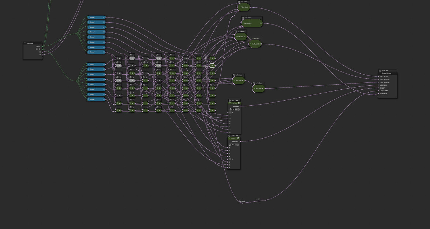This screenshot has height=229, width=430.
Task: Select the TENON socket on Group Output
Action: click(x=378, y=88)
